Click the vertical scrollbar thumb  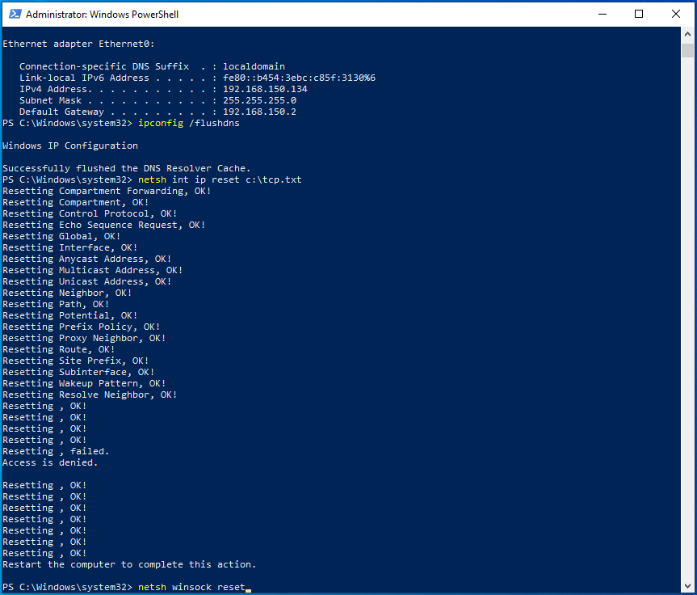point(687,50)
